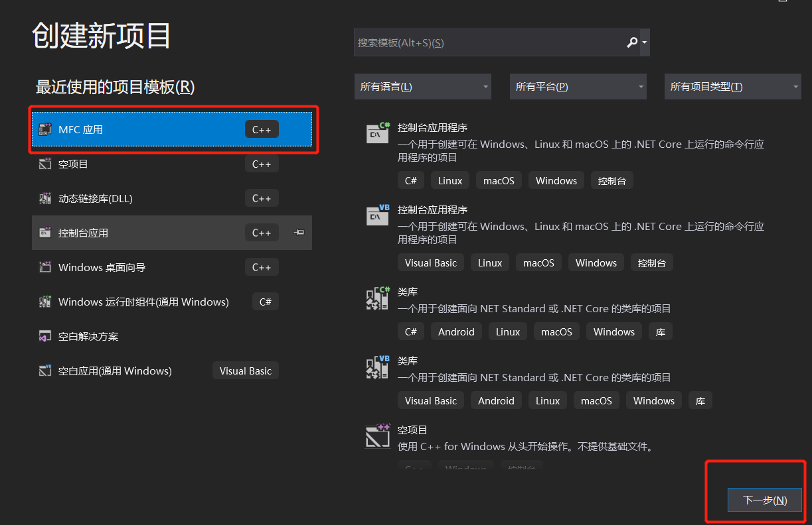Click the Android tag under the VB 类库

496,400
